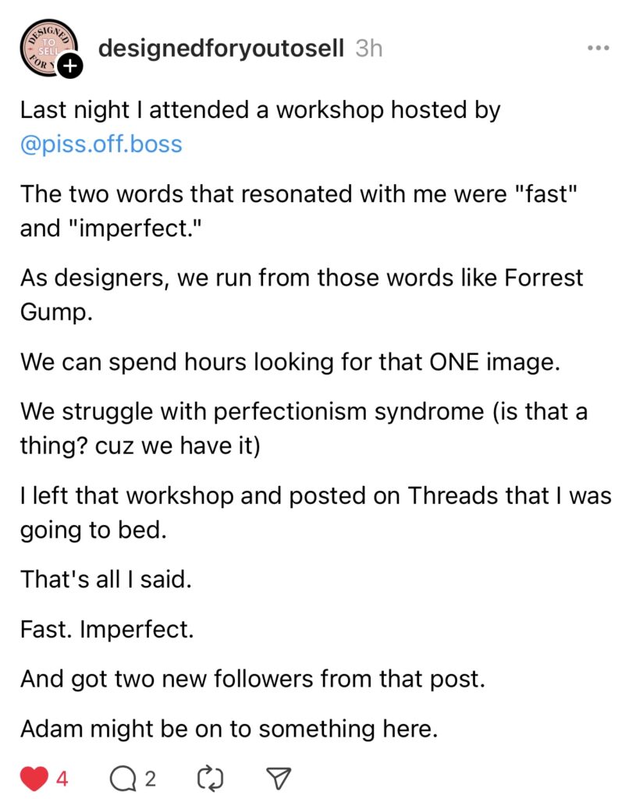Click the two new followers sentence
Viewport: 636px width, 799px height.
tap(253, 679)
